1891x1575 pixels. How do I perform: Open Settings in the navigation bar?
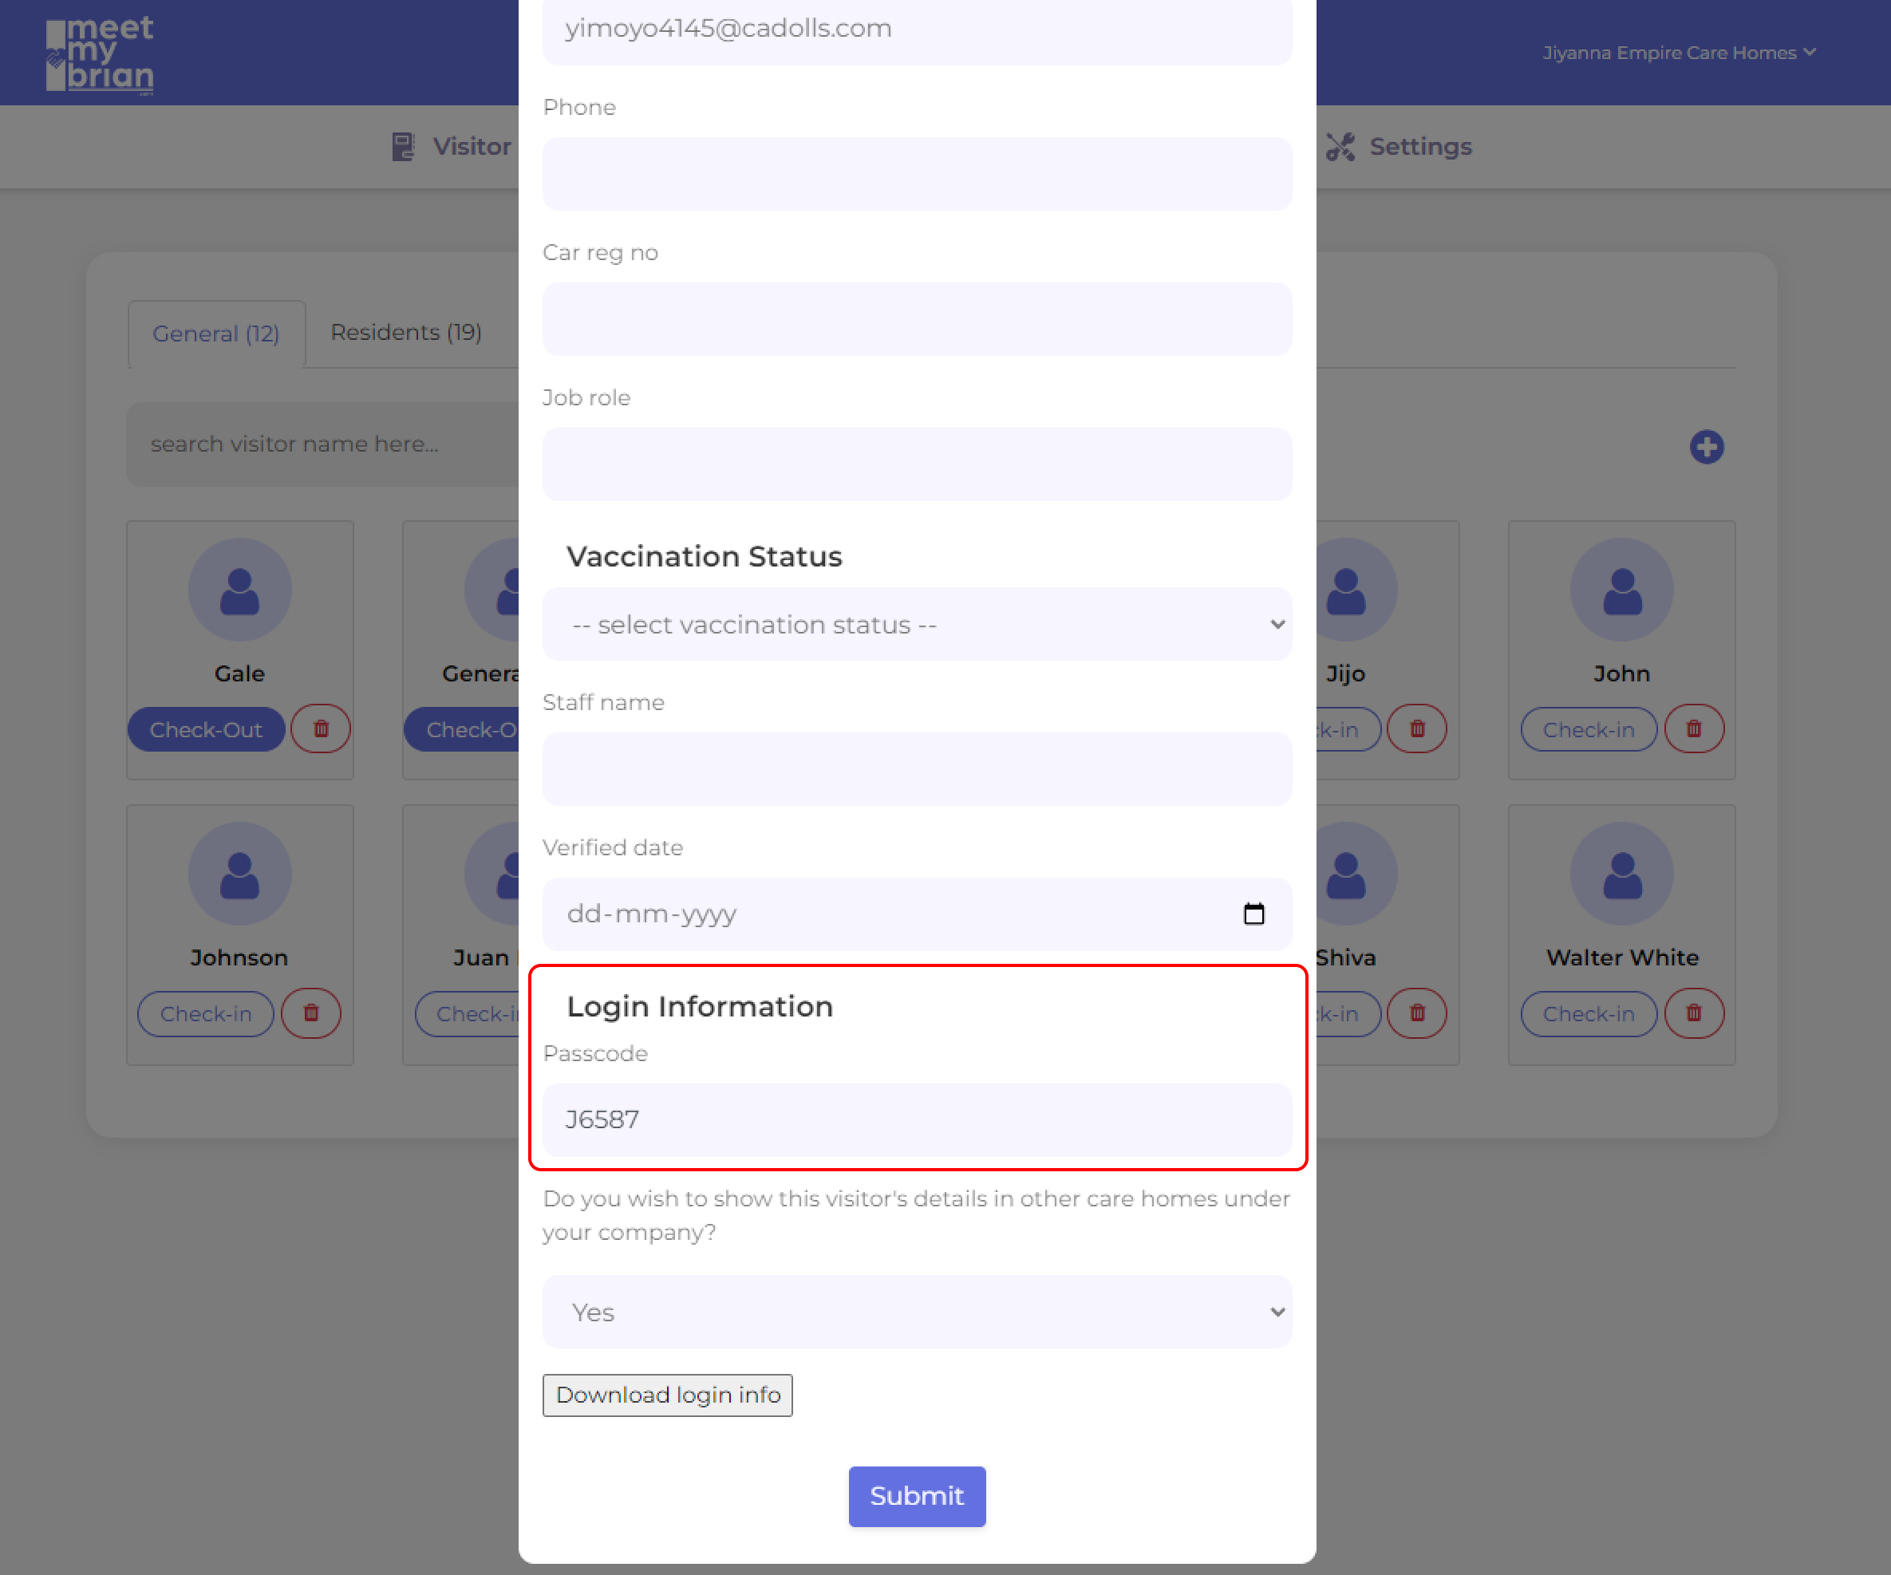pyautogui.click(x=1399, y=147)
